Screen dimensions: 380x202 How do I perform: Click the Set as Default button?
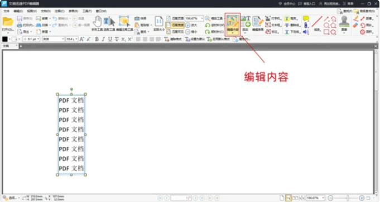point(195,39)
